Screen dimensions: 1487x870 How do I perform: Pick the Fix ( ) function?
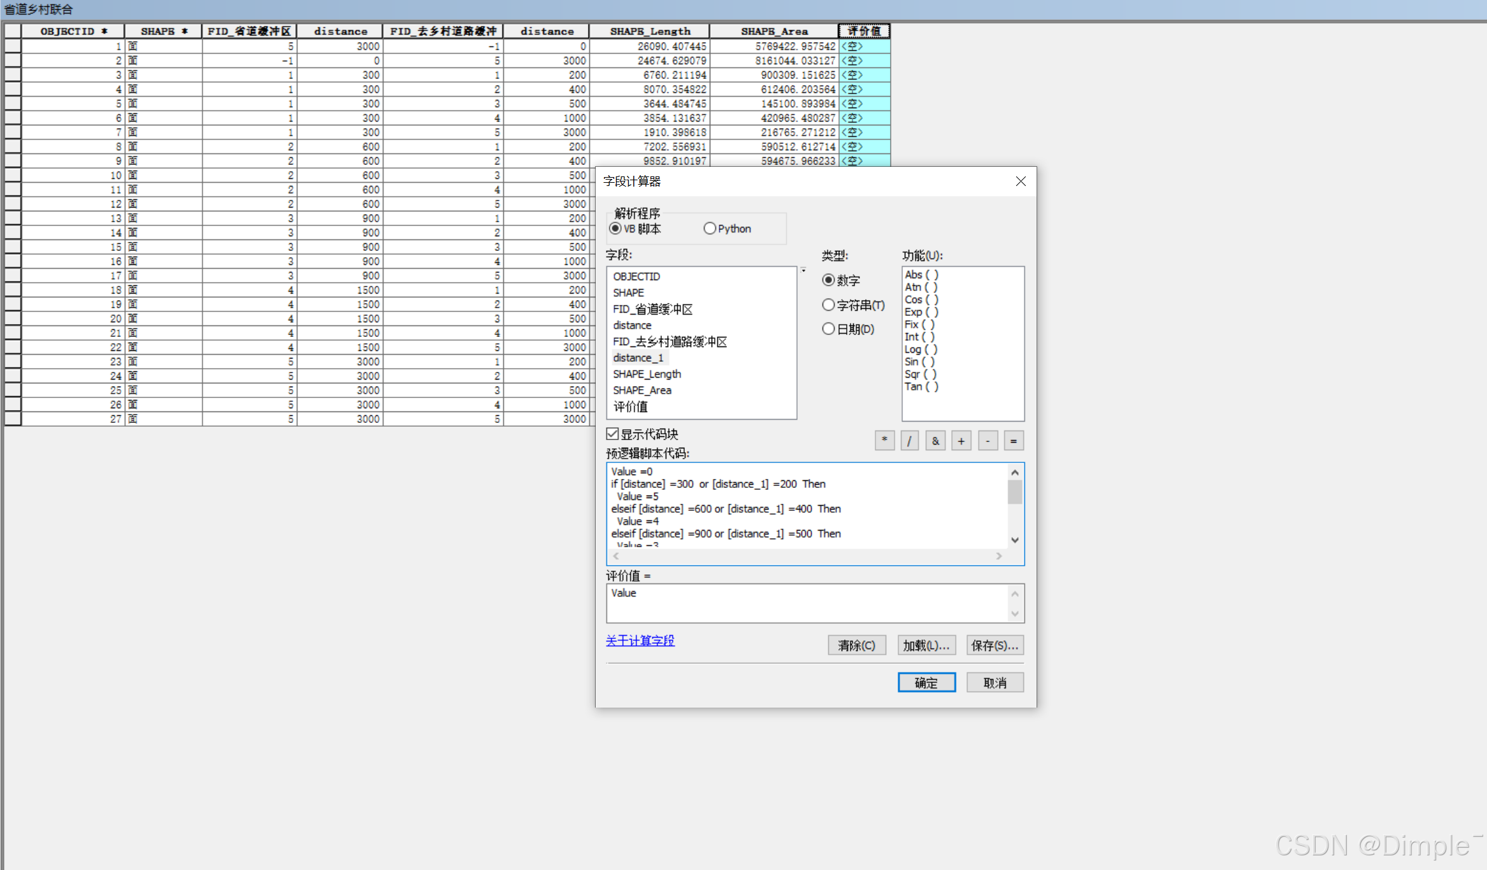(x=919, y=324)
